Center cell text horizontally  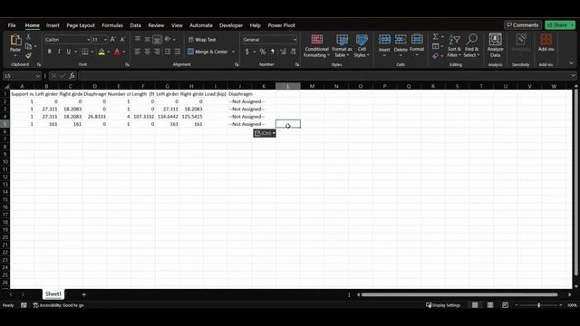click(x=147, y=52)
